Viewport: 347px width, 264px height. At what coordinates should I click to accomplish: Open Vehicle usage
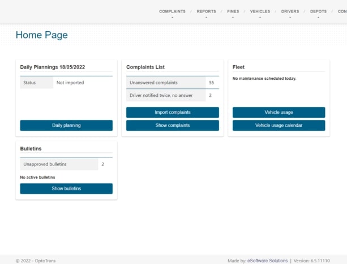point(279,112)
